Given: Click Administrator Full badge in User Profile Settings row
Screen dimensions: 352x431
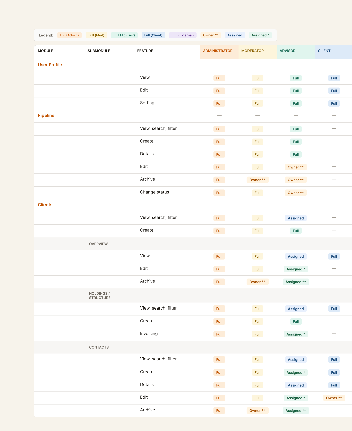Looking at the screenshot, I should [x=219, y=103].
